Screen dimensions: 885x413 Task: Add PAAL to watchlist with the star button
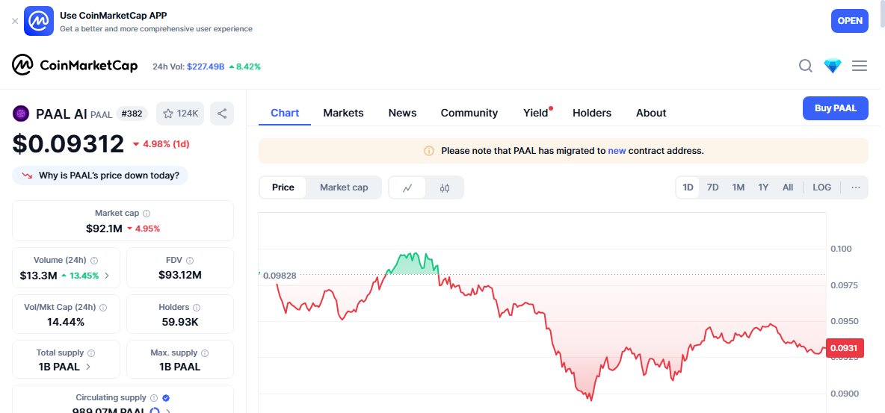click(x=181, y=114)
